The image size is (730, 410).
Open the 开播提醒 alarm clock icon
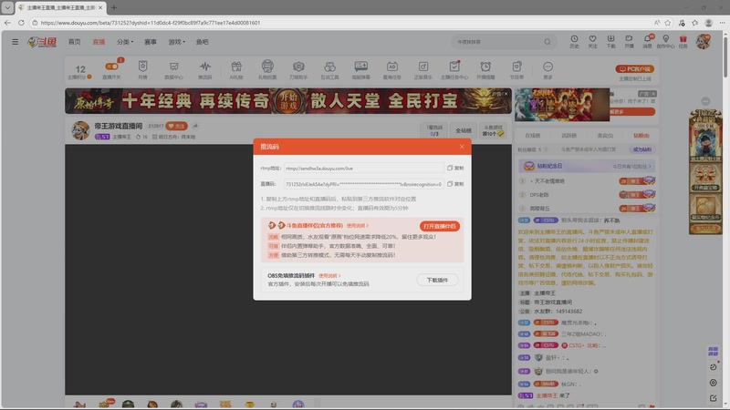point(485,69)
